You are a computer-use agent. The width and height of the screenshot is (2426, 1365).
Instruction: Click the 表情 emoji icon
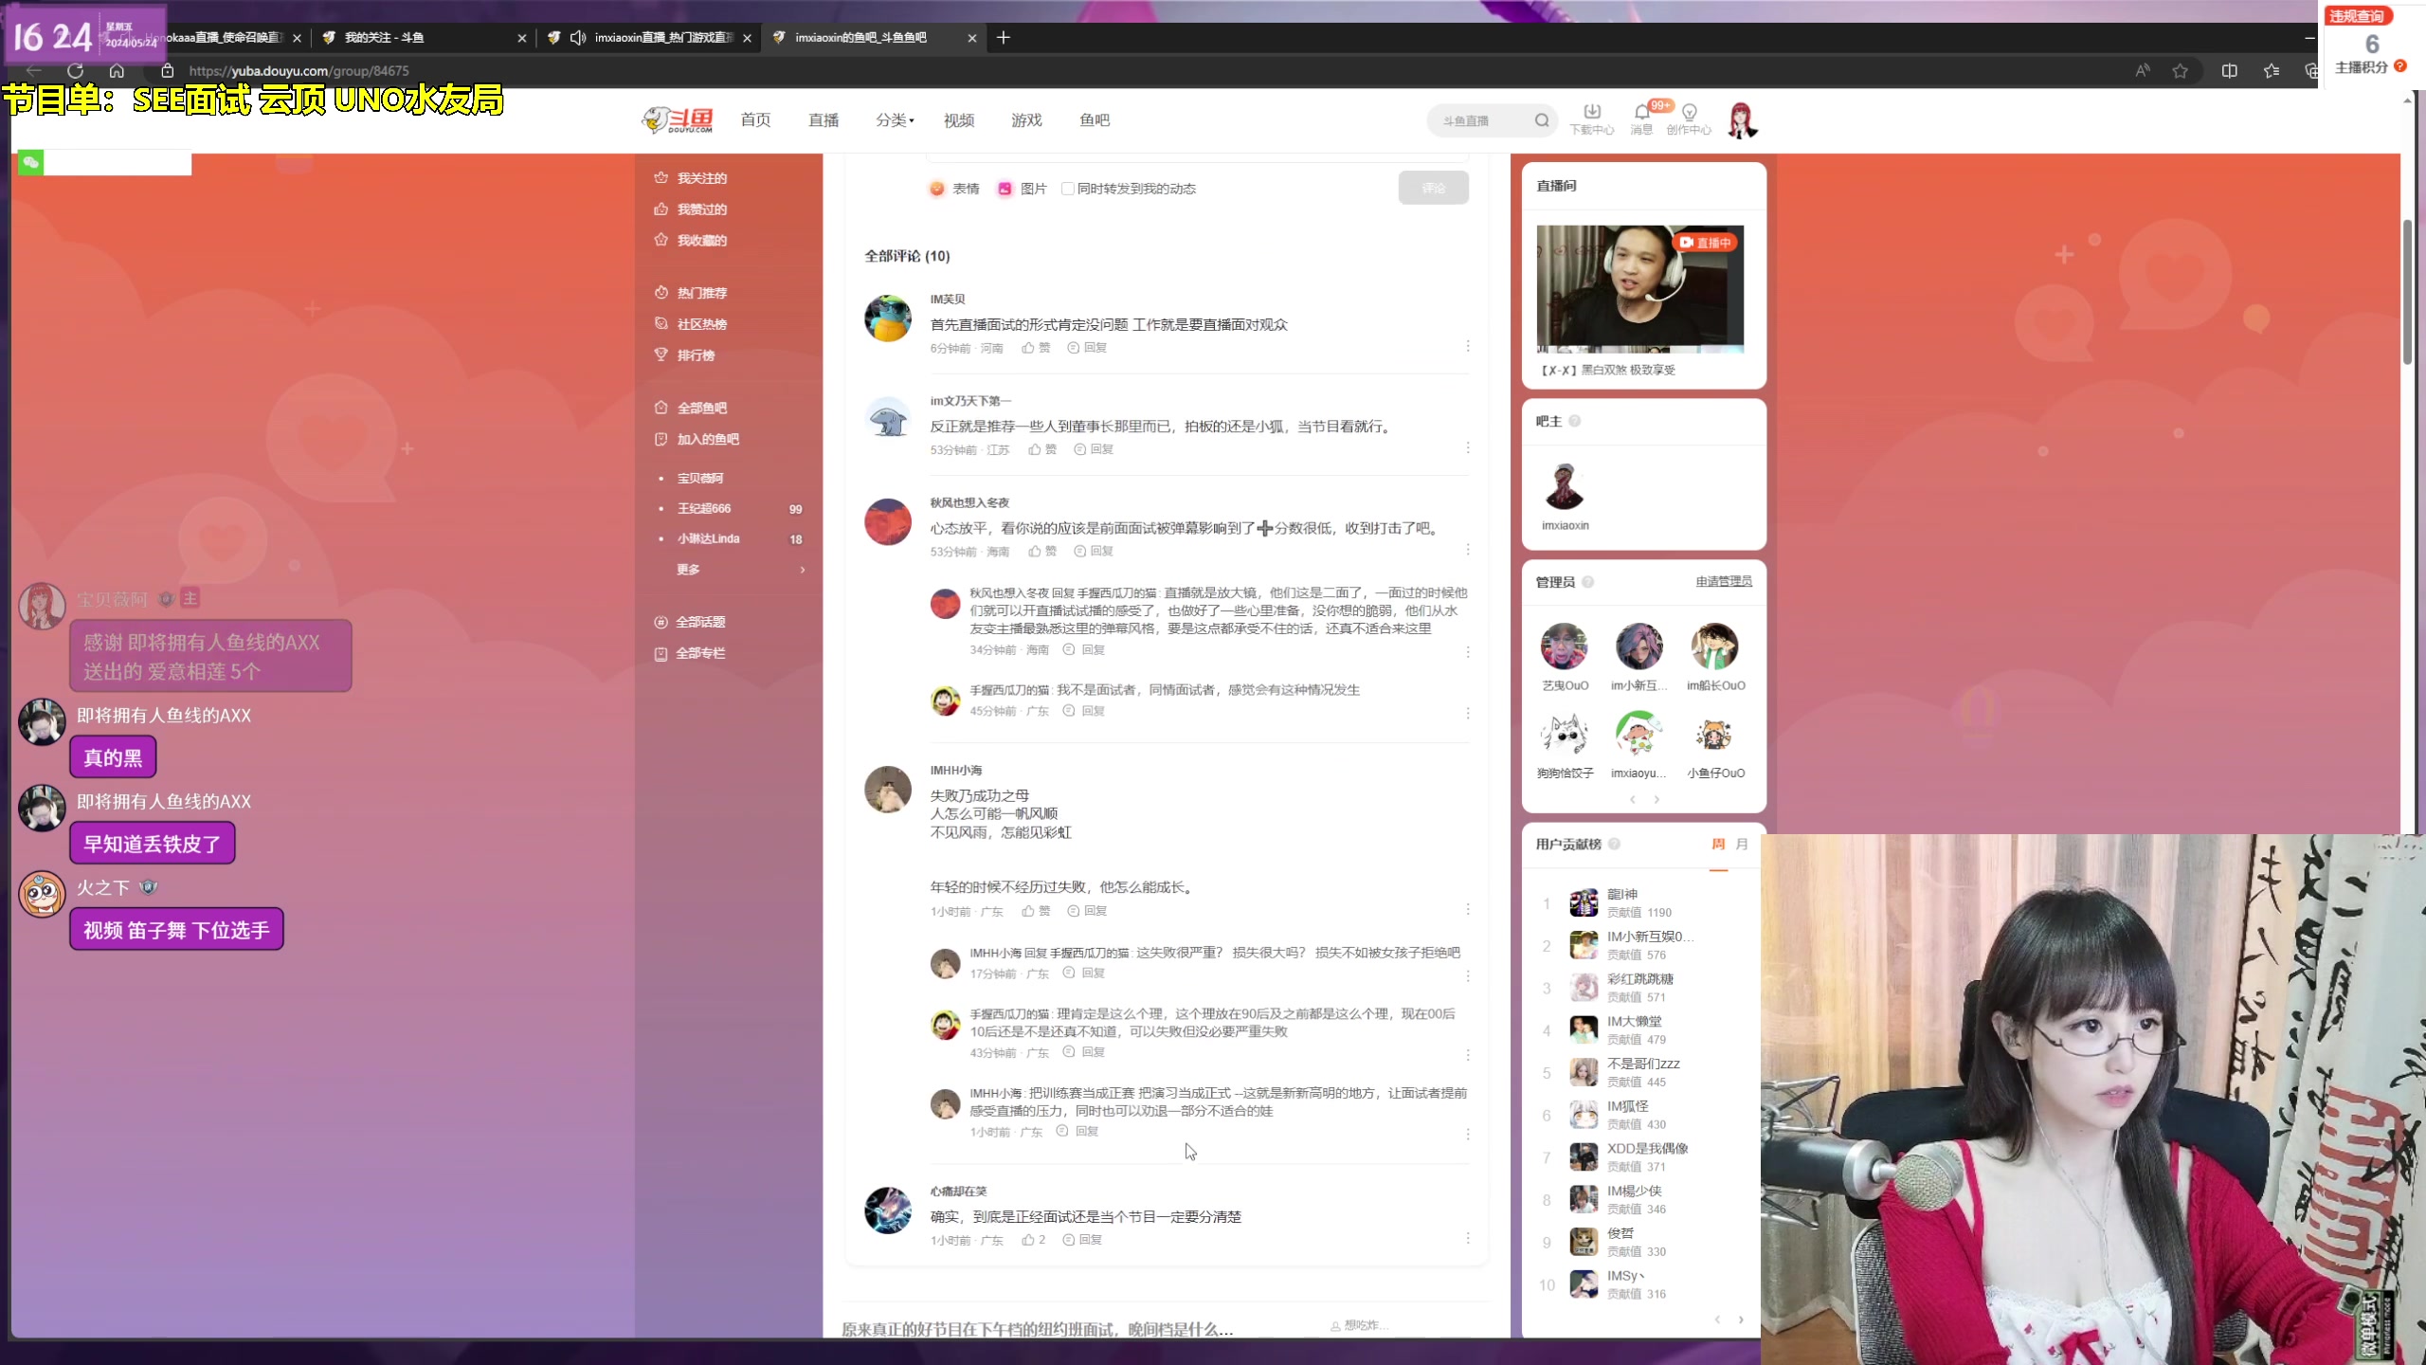pyautogui.click(x=938, y=187)
